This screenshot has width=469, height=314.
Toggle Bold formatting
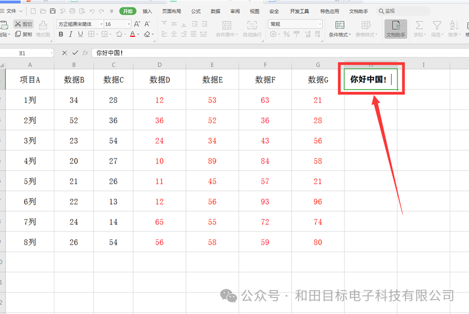(x=61, y=34)
